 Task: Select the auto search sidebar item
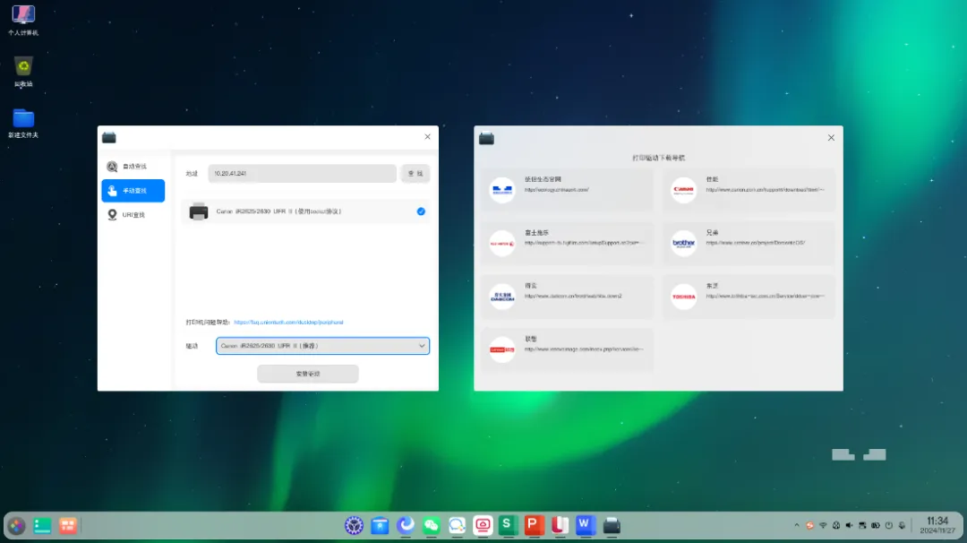pyautogui.click(x=133, y=167)
